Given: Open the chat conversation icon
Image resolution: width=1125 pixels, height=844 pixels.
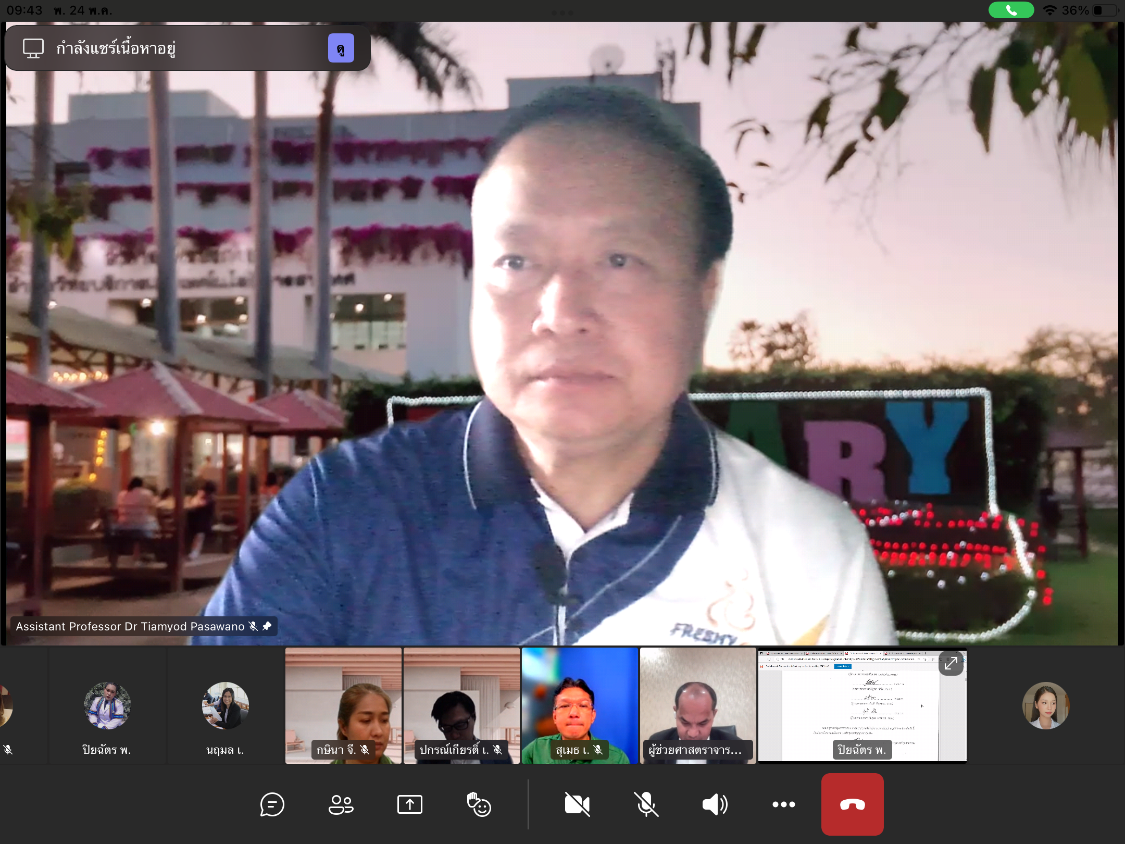Looking at the screenshot, I should [x=272, y=804].
